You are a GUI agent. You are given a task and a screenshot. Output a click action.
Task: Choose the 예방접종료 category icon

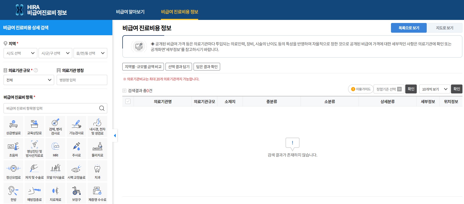coord(34,193)
